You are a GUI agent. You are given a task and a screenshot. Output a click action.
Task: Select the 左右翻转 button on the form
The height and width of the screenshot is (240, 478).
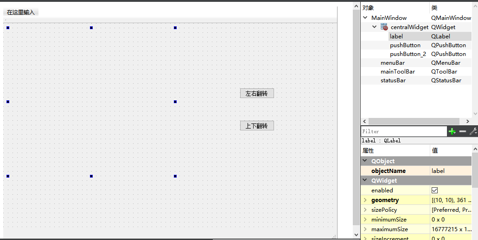[257, 93]
